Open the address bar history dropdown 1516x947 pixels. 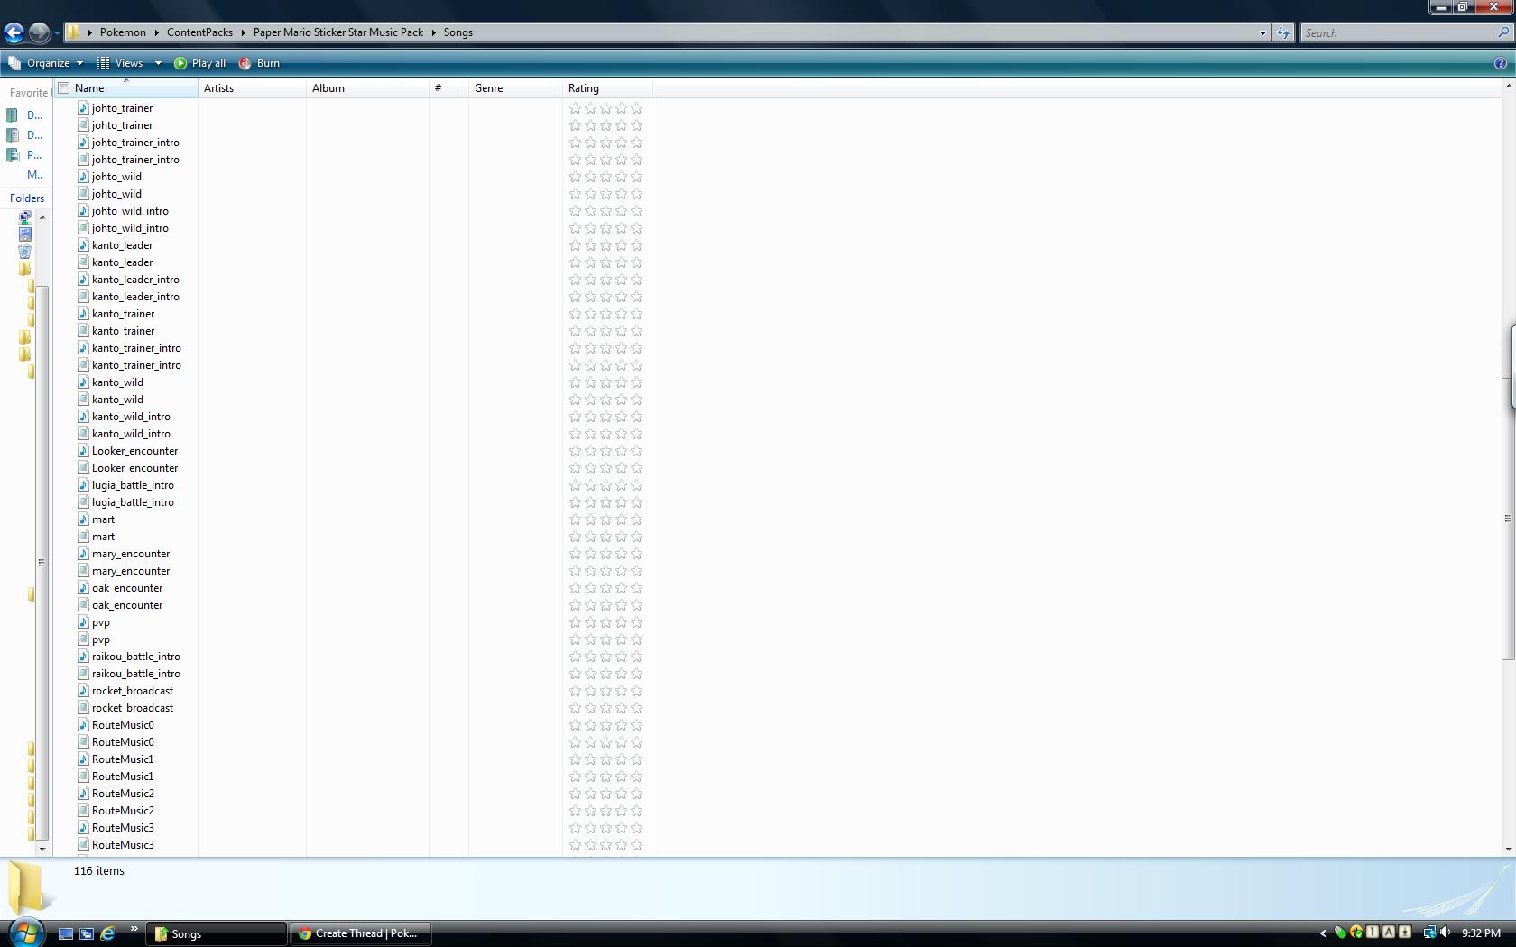tap(1262, 32)
